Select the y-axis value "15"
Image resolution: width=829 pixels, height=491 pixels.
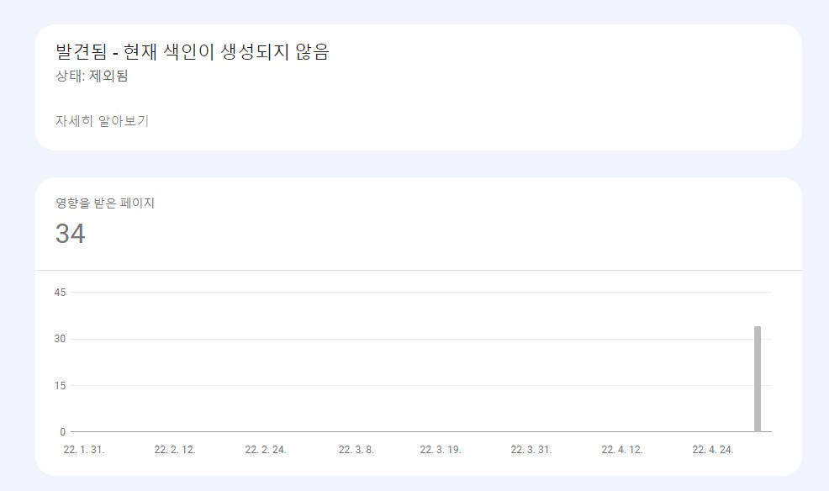pyautogui.click(x=59, y=383)
